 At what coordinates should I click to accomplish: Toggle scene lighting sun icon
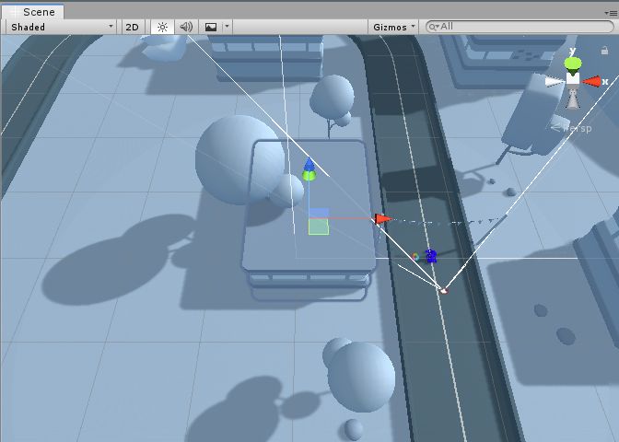pos(162,27)
